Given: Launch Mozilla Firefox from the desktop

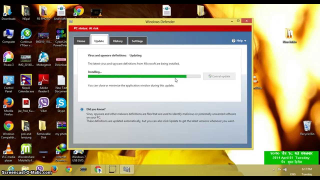Looking at the screenshot, I should (8, 107).
